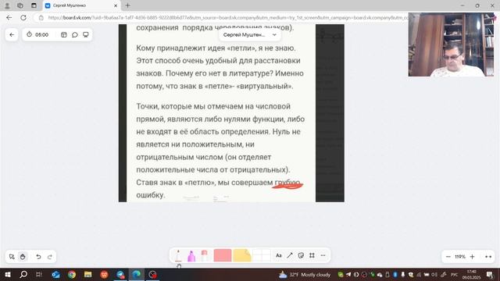This screenshot has height=281, width=500.
Task: Select the Aa text tool
Action: (x=279, y=255)
